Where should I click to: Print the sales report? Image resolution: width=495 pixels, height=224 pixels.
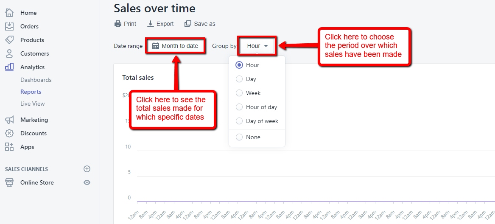125,24
